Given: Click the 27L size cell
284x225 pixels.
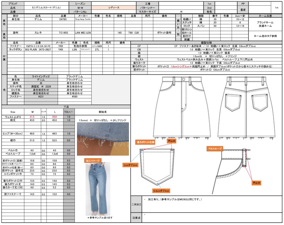Looking at the screenshot, I should tap(97, 50).
